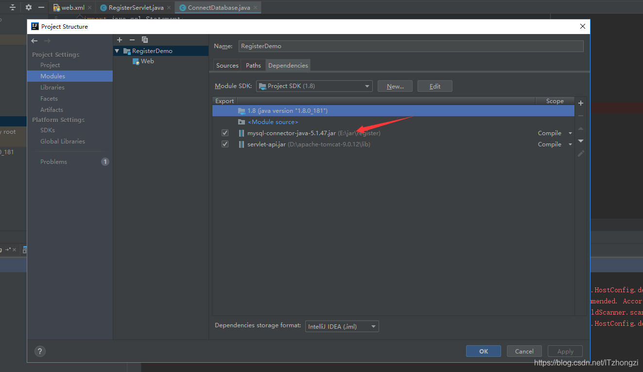Click the problems count badge
This screenshot has height=372, width=643.
coord(105,161)
